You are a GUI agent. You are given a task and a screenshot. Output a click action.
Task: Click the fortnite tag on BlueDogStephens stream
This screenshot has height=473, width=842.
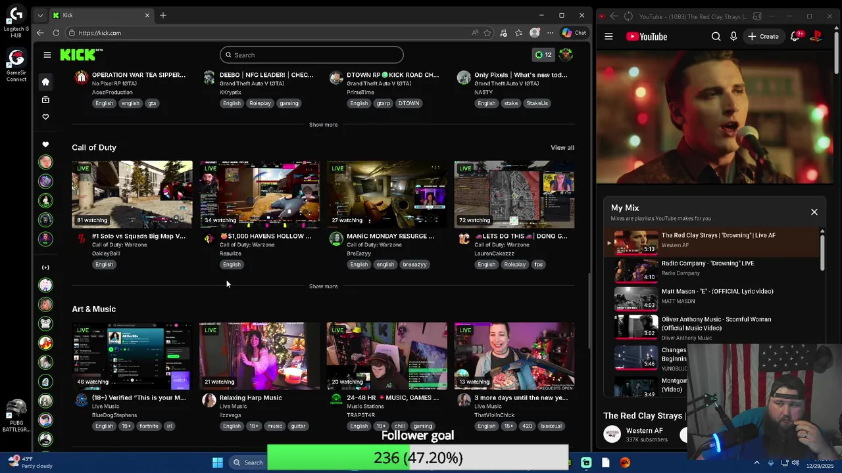149,426
